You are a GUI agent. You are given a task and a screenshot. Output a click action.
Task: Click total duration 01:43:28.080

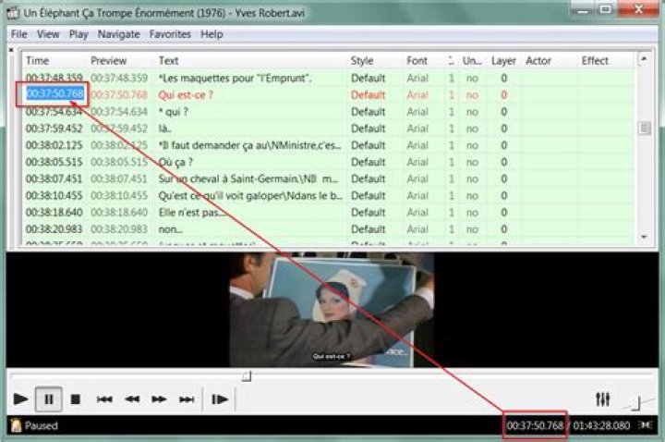601,425
